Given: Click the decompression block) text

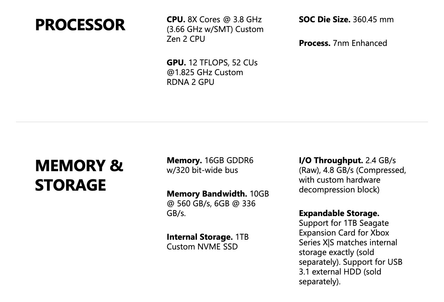Looking at the screenshot, I should click(339, 190).
